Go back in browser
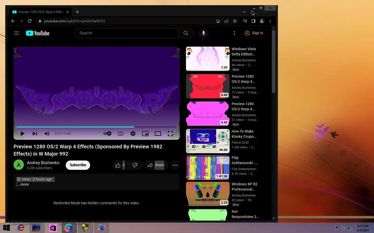 pos(13,21)
